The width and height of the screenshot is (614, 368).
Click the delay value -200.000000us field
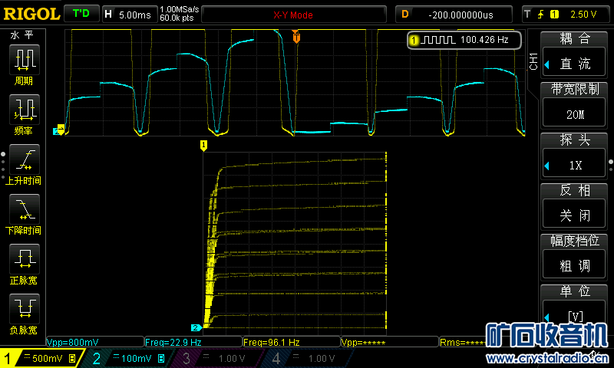[460, 14]
